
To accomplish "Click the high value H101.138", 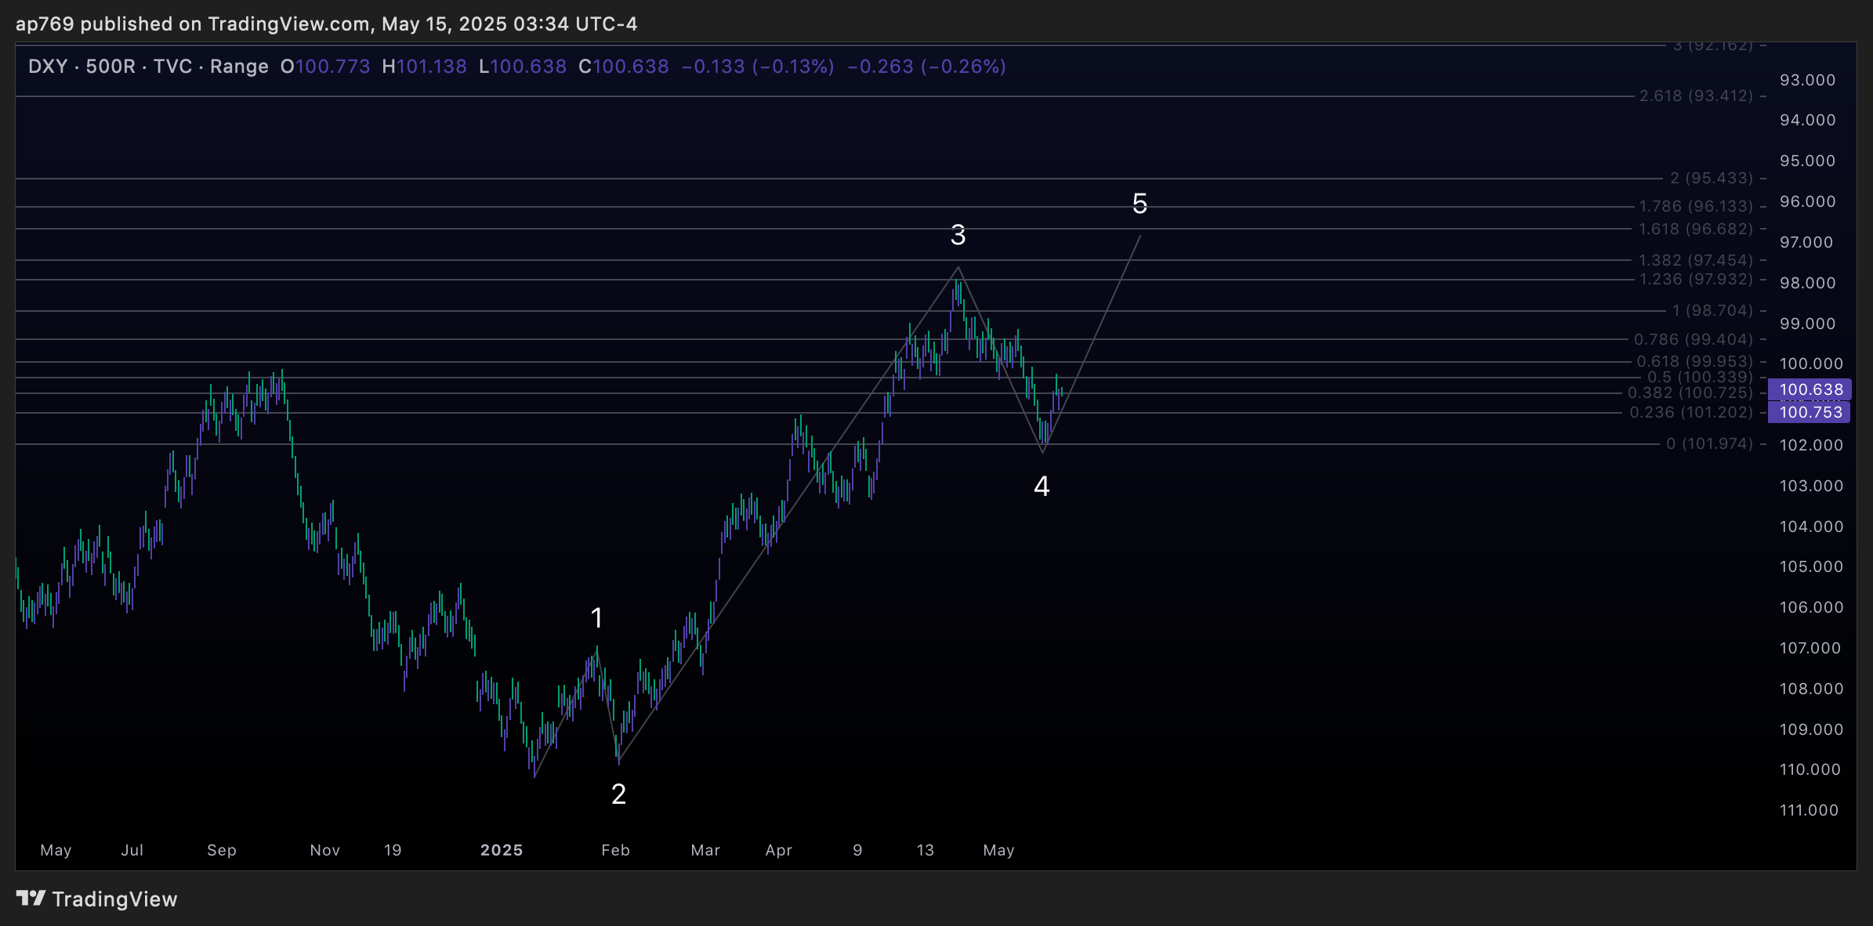I will 424,67.
